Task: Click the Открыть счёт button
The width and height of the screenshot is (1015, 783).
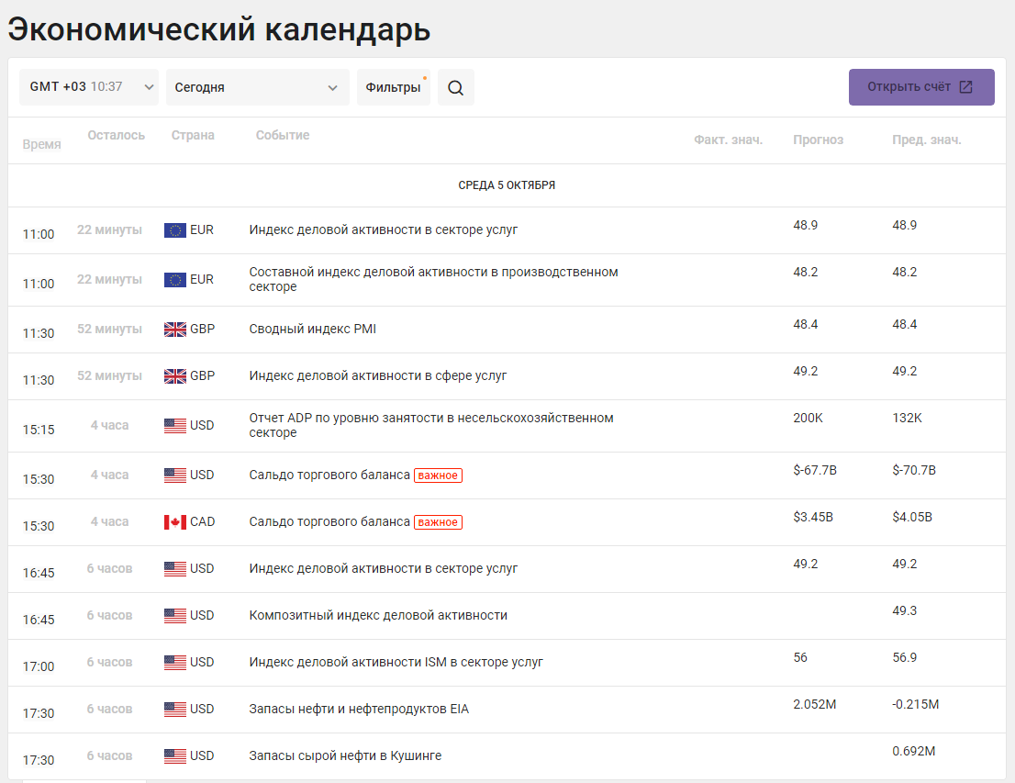Action: point(921,87)
